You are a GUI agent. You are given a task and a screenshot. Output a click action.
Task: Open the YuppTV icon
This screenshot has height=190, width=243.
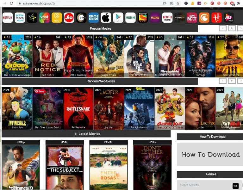click(x=180, y=18)
